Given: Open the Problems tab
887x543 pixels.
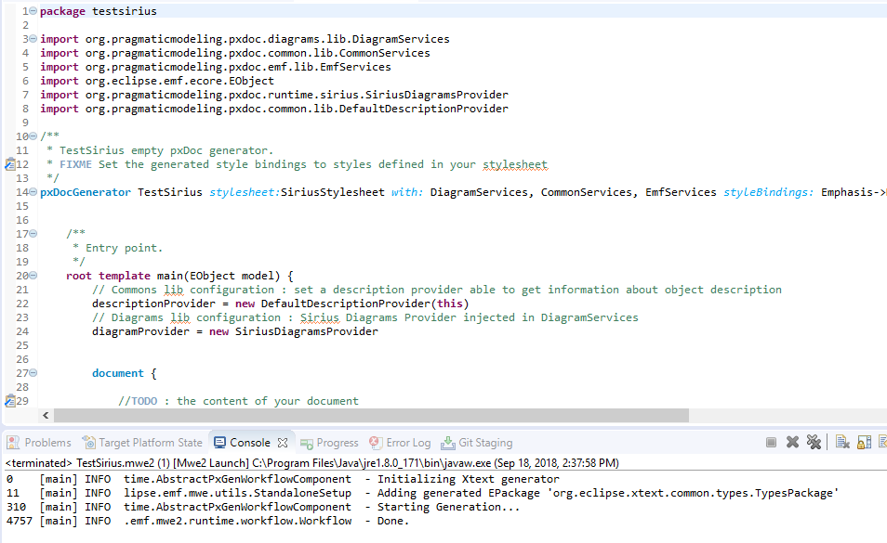Looking at the screenshot, I should (x=39, y=443).
